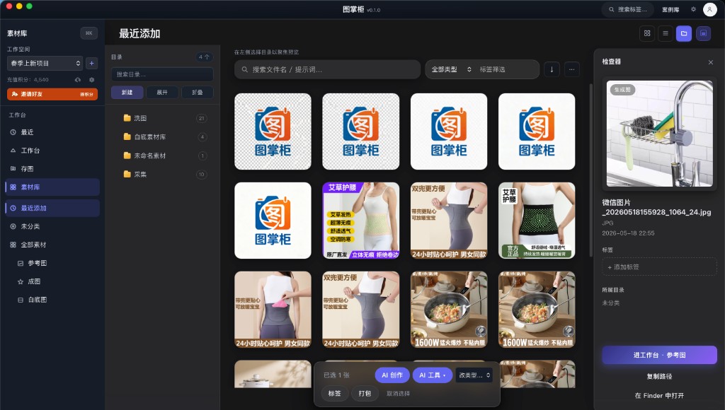Screen dimensions: 725x410
Task: Select the 艾草护腰 purple thumbnail
Action: 360,221
